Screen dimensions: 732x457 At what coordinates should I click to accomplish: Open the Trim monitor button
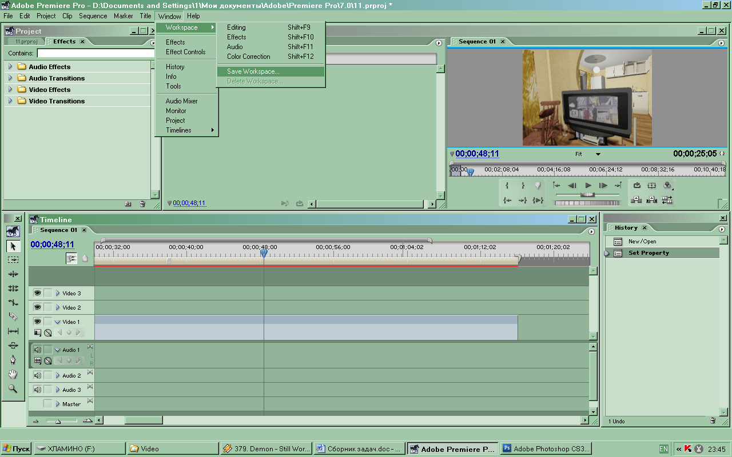tap(667, 200)
